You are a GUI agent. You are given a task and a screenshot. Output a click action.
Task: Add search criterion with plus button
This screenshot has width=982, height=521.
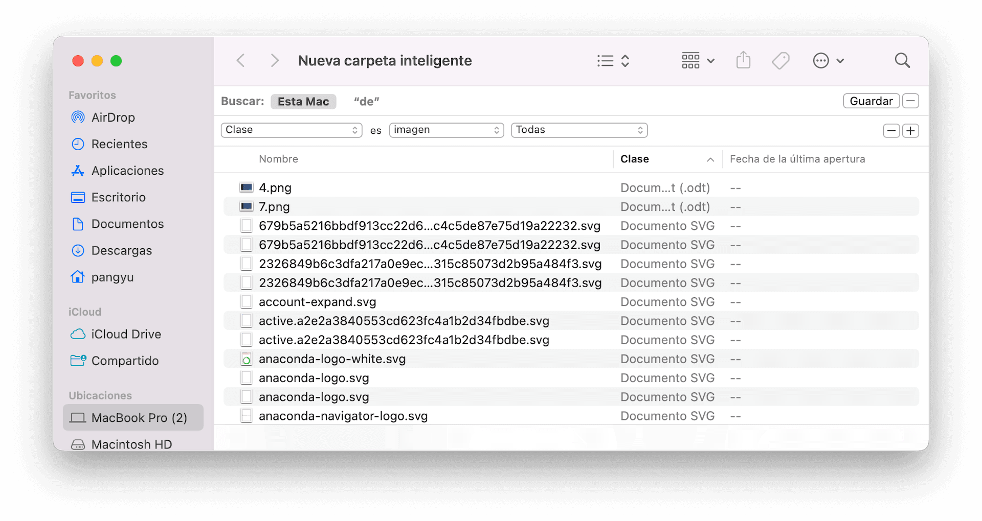(x=910, y=131)
